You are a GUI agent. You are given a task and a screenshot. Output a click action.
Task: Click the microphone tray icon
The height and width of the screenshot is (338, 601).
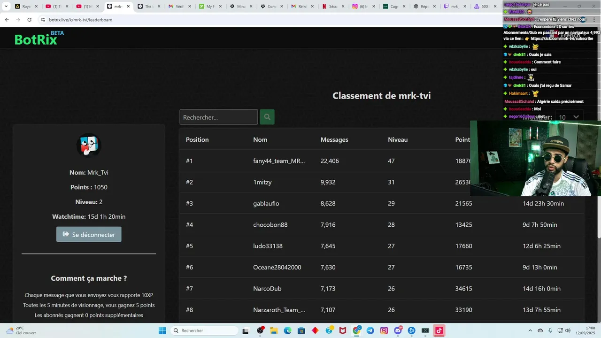pyautogui.click(x=550, y=330)
